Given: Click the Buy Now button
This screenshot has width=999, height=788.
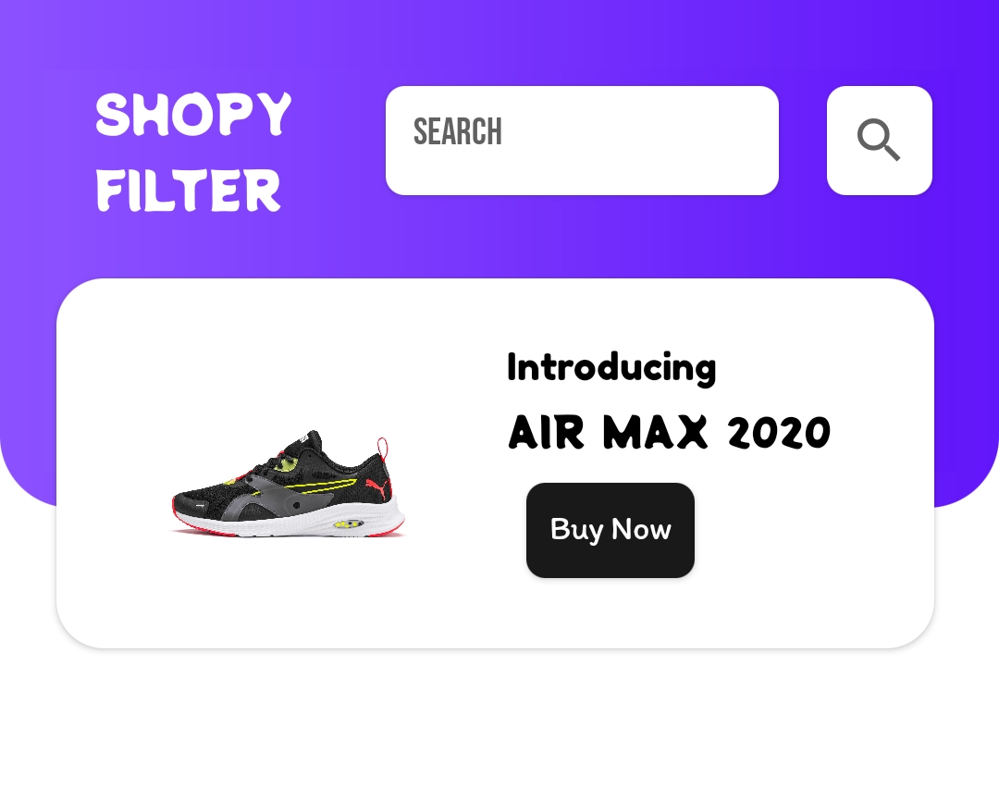Looking at the screenshot, I should pyautogui.click(x=610, y=530).
